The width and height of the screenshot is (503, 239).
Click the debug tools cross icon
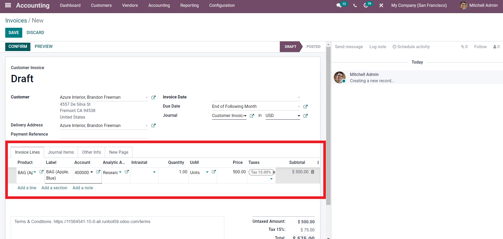381,5
